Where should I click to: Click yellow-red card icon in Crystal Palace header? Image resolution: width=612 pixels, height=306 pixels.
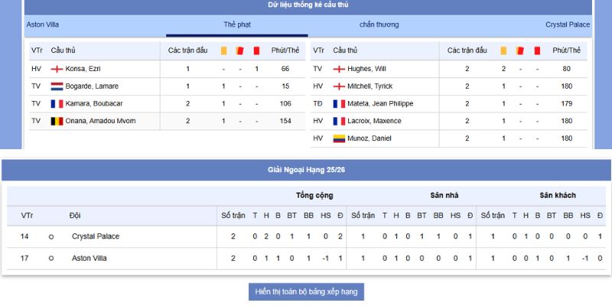[x=520, y=50]
